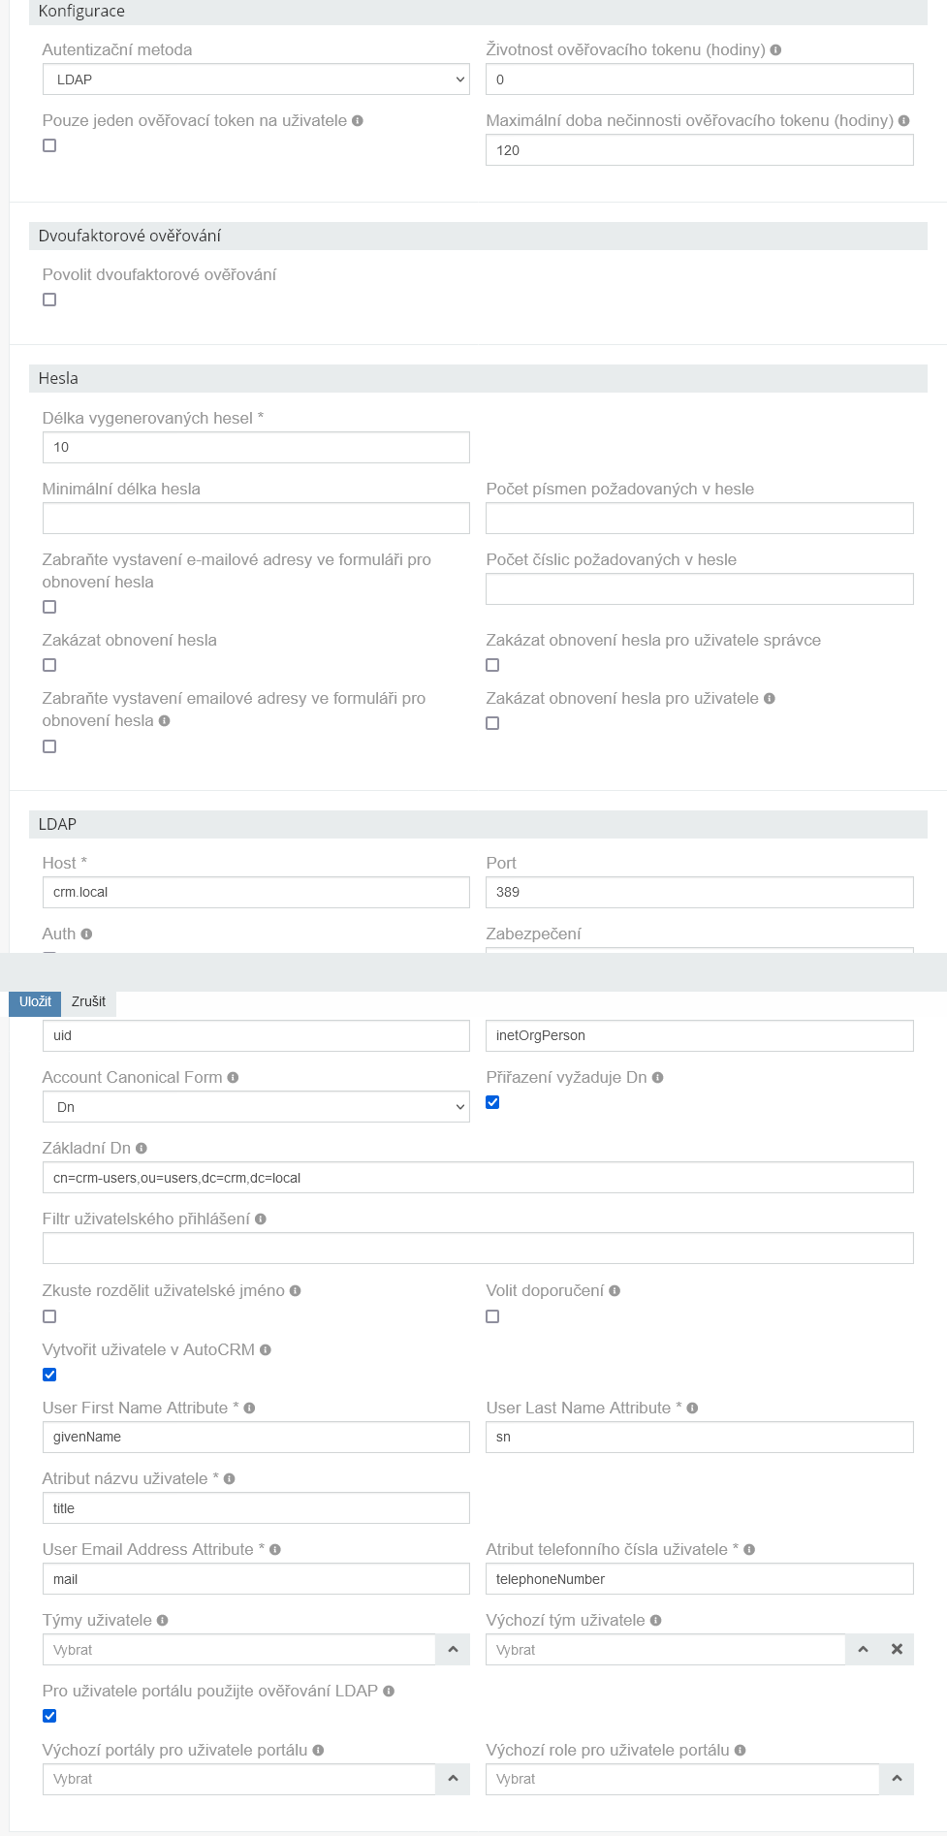
Task: Click info icon beside the Auth label
Action: [86, 934]
